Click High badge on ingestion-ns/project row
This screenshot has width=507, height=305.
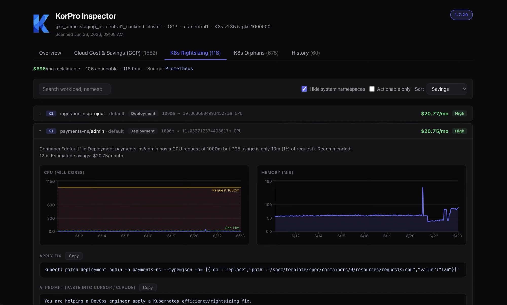tap(459, 113)
